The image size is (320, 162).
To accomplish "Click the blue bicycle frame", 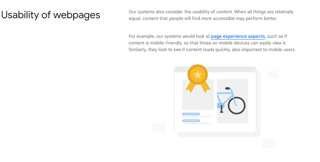I will (x=225, y=96).
